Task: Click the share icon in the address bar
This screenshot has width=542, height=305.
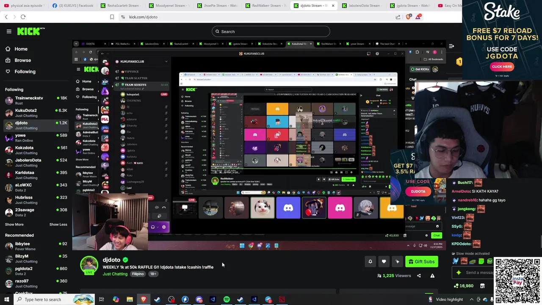Action: coord(398,17)
